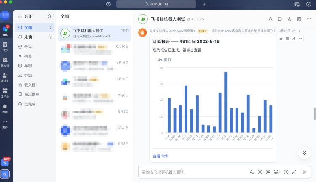Screen dimensions: 316x182
Task: Open 工作台 workspace in left sidebar
Action: [5, 92]
